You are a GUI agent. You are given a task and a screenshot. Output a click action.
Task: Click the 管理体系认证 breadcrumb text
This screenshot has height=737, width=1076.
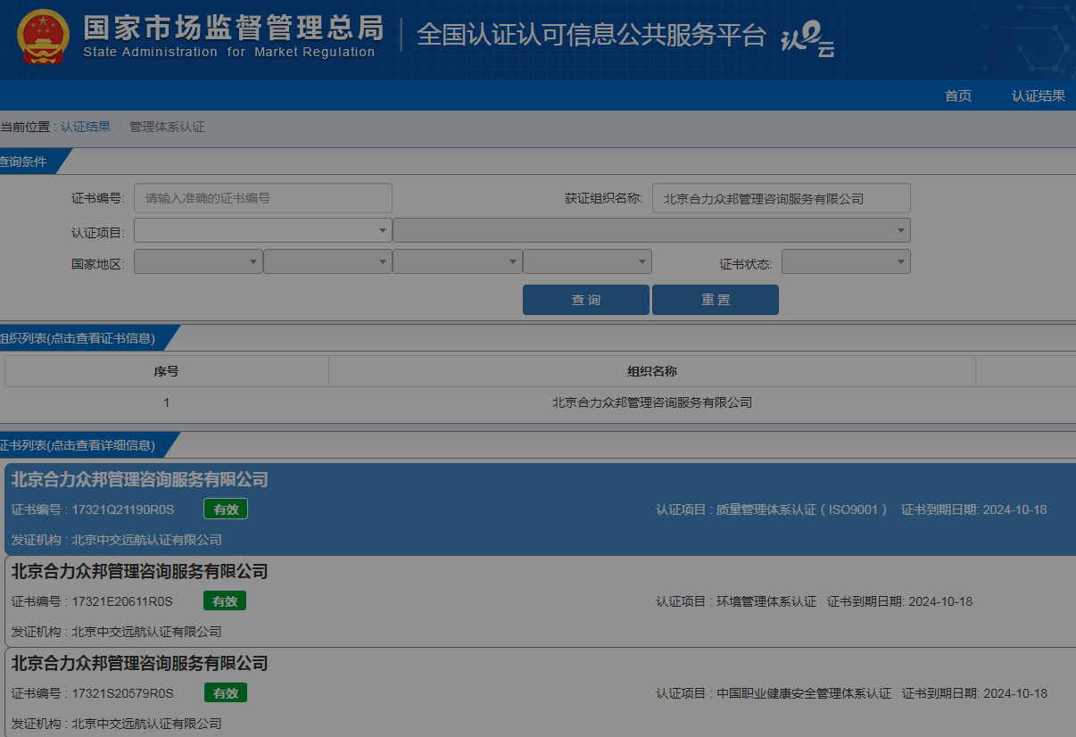(x=167, y=127)
